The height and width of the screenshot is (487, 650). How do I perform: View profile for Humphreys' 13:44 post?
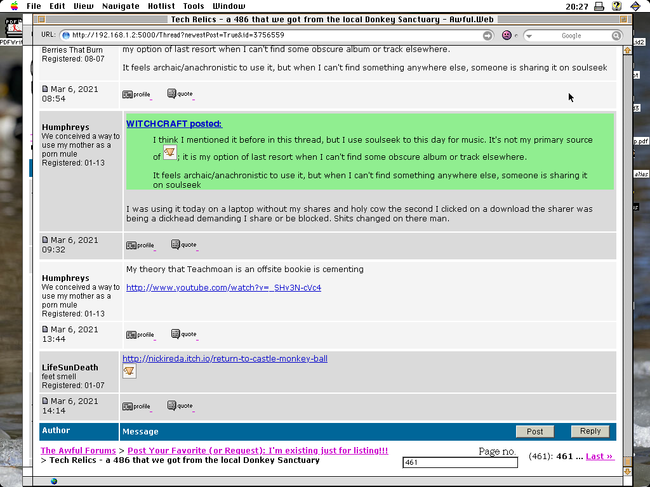click(x=140, y=335)
